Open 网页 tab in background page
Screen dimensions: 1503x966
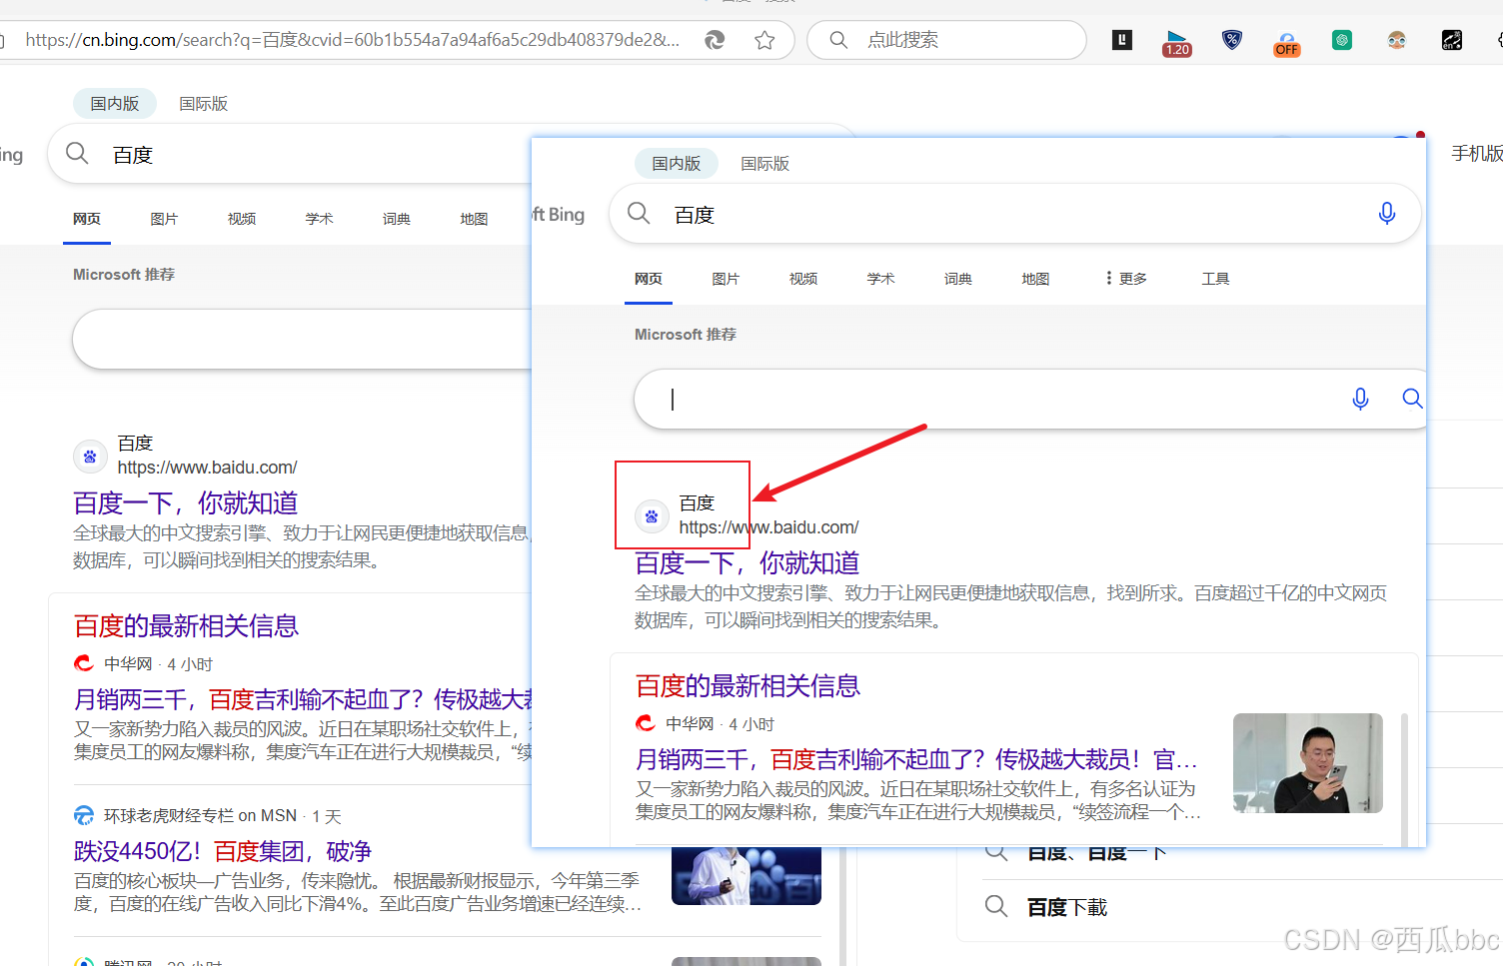pyautogui.click(x=87, y=219)
